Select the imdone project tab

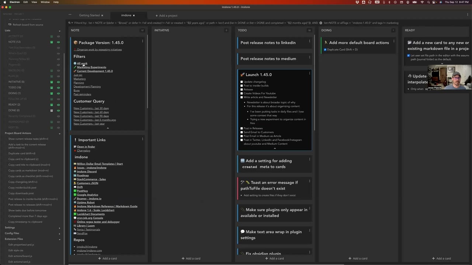pos(126,15)
